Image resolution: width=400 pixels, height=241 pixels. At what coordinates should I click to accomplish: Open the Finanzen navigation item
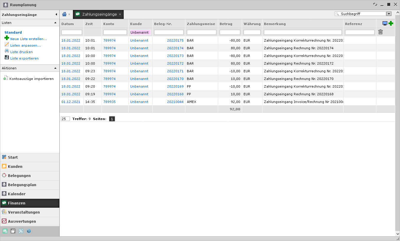pyautogui.click(x=30, y=203)
